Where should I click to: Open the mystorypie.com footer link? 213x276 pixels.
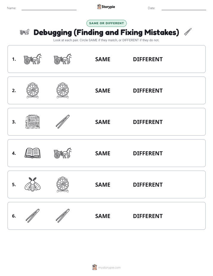[109, 268]
